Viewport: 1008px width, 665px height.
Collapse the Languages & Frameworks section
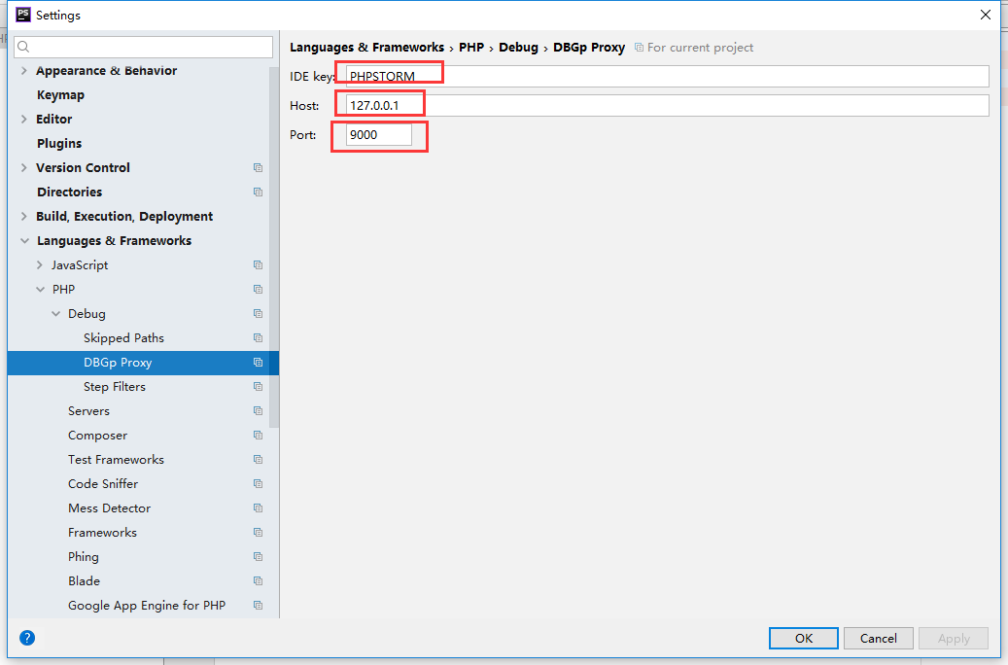(24, 240)
